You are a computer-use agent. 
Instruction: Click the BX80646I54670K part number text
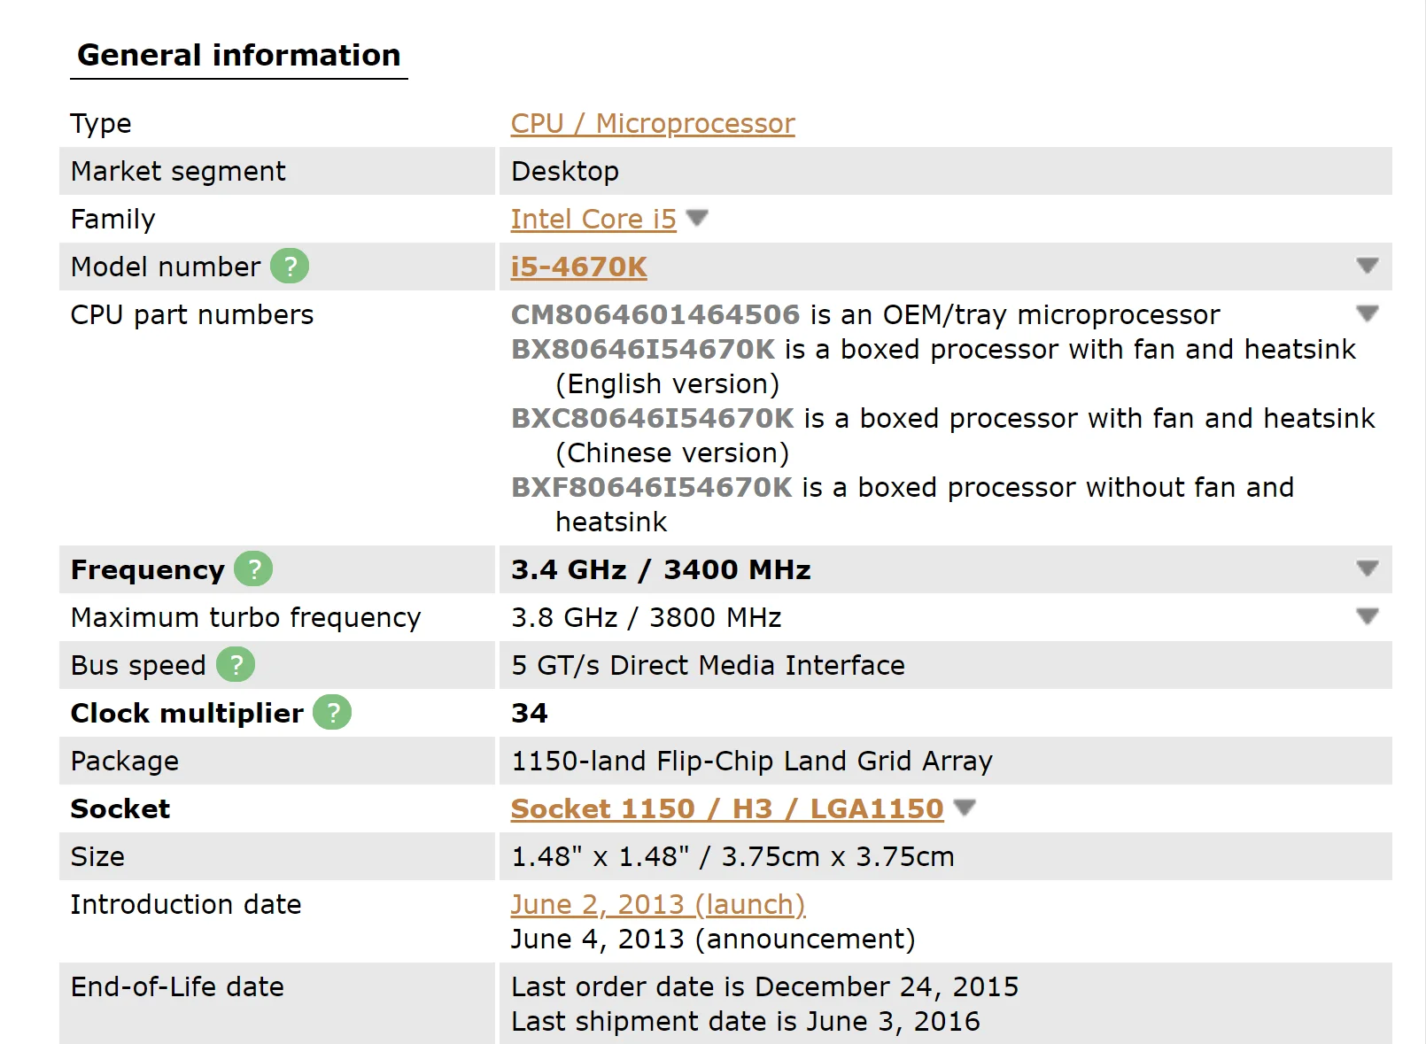click(643, 350)
